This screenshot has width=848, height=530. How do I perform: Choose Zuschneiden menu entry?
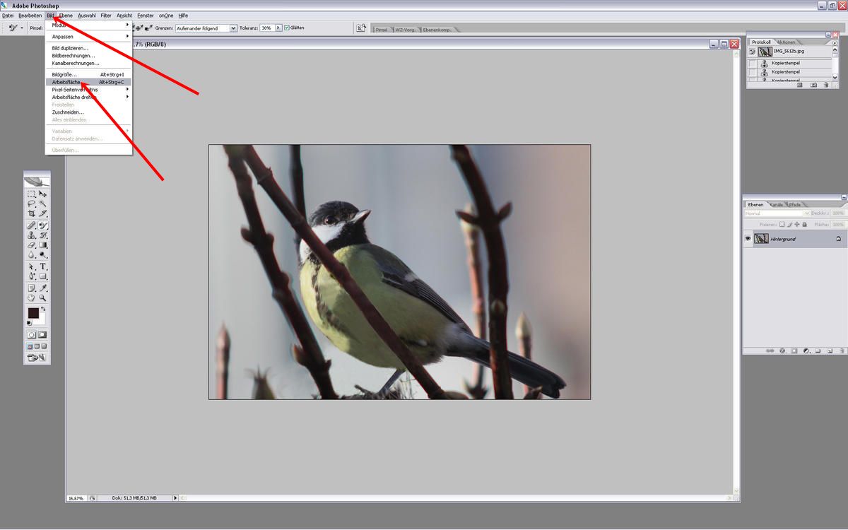(x=88, y=112)
